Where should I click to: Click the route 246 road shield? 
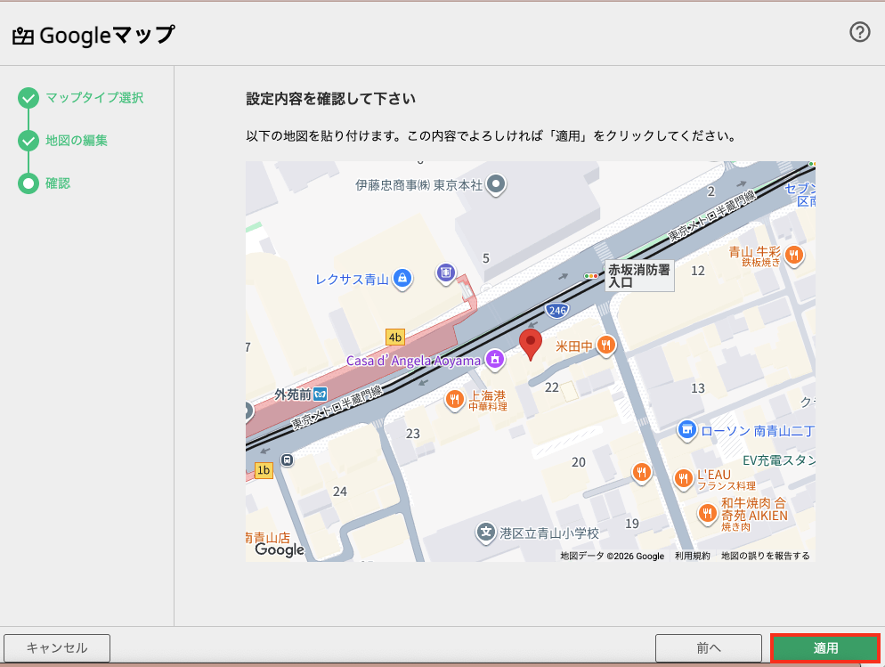tap(557, 311)
